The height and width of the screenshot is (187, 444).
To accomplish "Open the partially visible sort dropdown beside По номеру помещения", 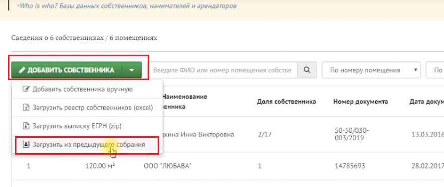I will [435, 70].
